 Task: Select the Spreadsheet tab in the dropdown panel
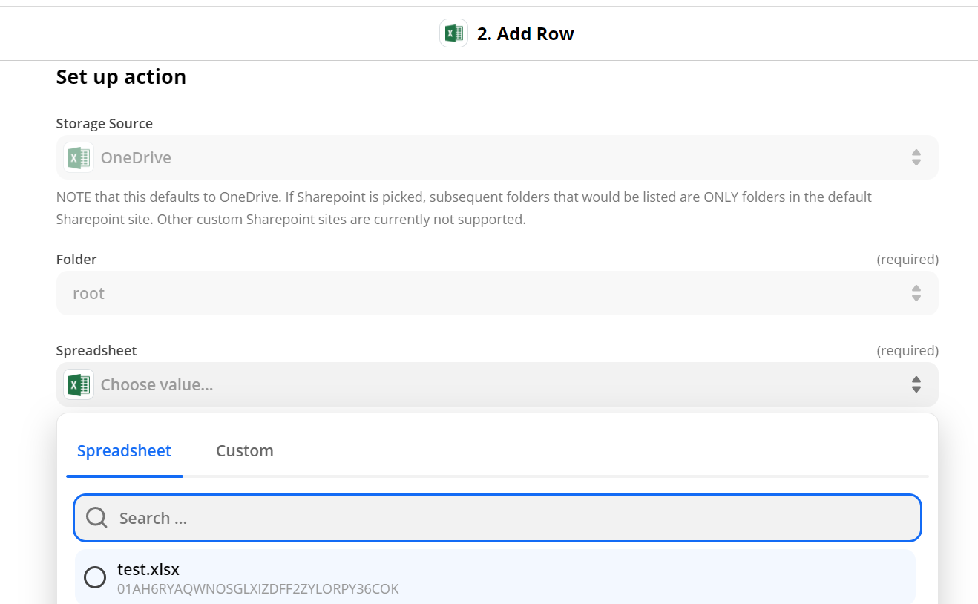coord(124,450)
